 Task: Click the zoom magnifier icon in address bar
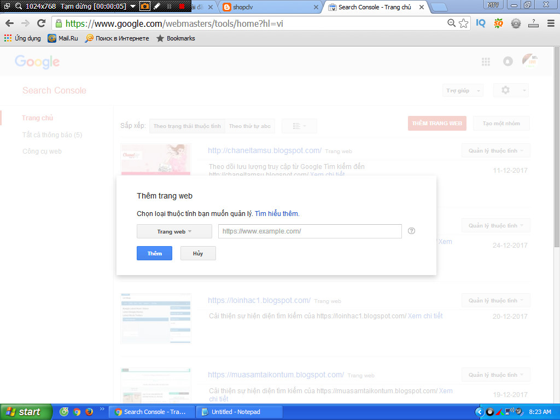click(x=451, y=23)
